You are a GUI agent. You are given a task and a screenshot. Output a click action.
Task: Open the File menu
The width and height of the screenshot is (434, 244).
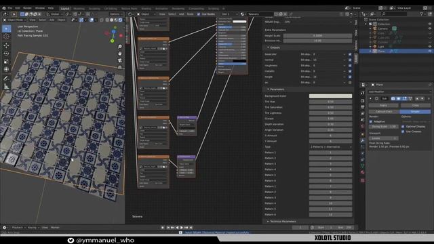point(10,8)
